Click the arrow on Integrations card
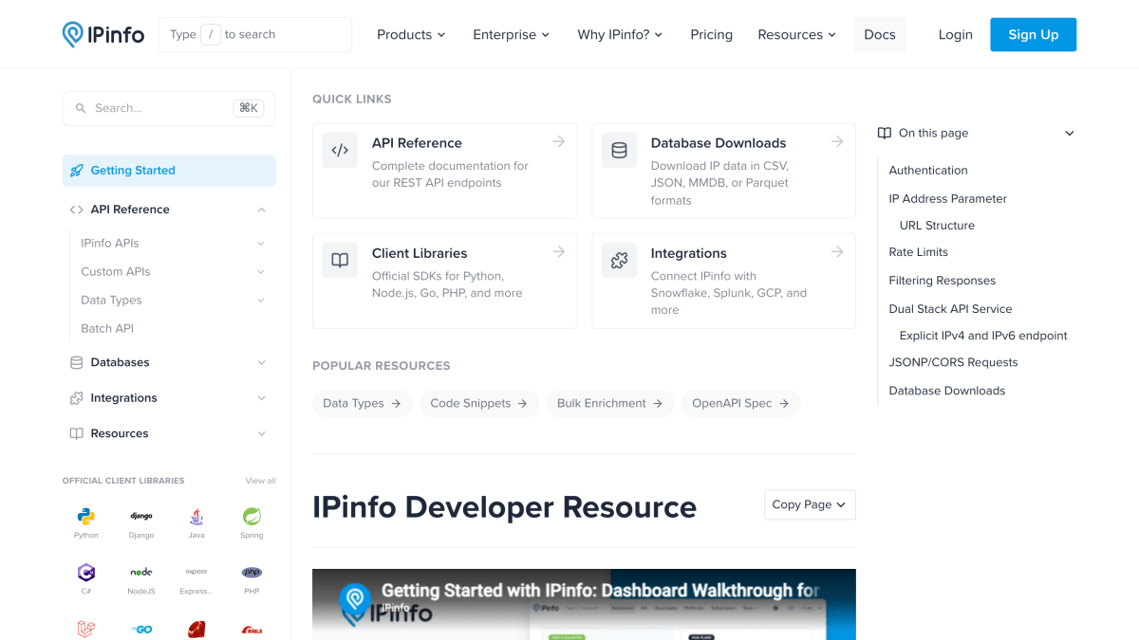Viewport: 1139px width, 640px height. (837, 251)
